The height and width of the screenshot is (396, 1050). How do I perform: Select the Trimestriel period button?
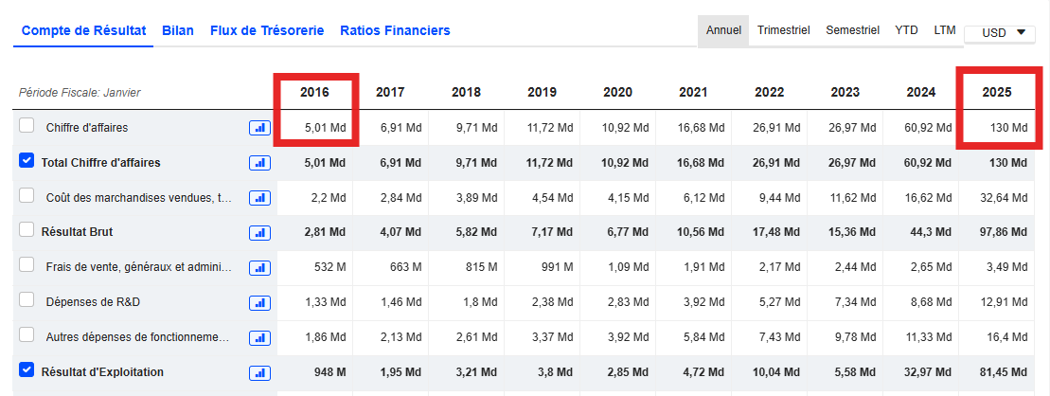(783, 30)
